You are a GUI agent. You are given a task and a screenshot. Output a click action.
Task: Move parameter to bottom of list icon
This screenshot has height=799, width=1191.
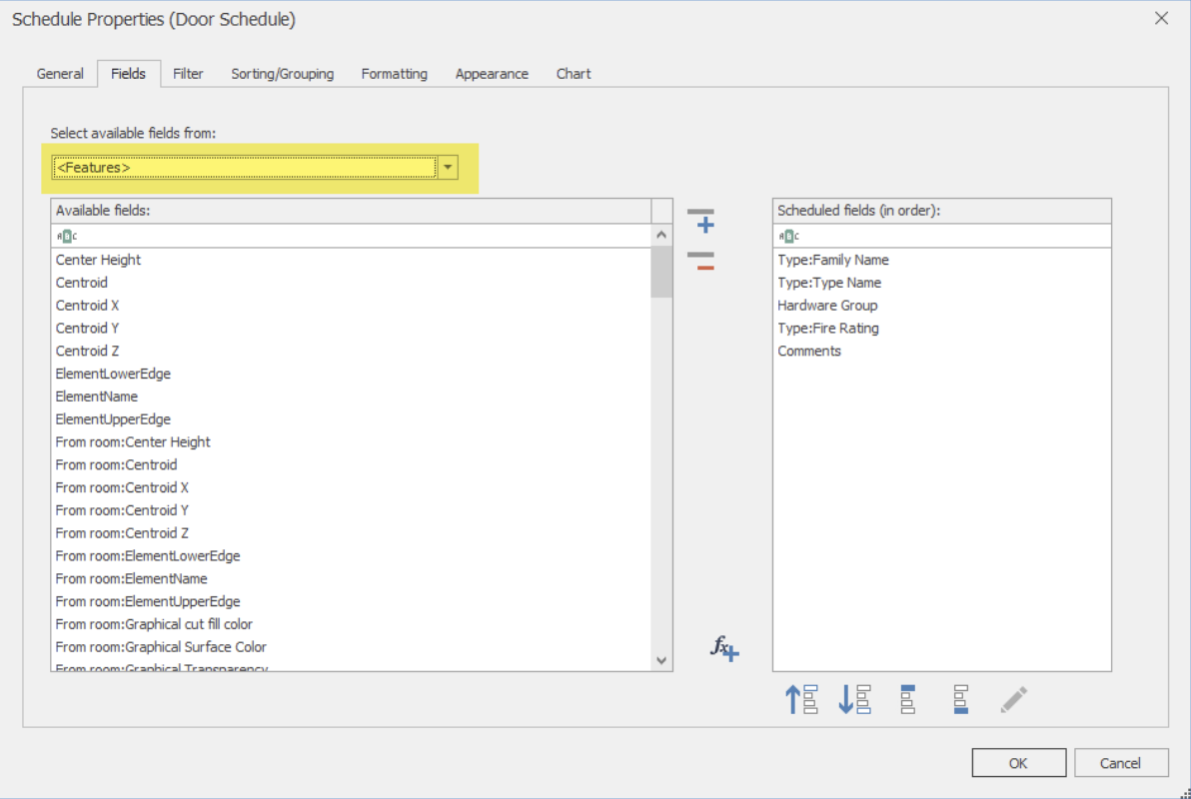pos(958,699)
